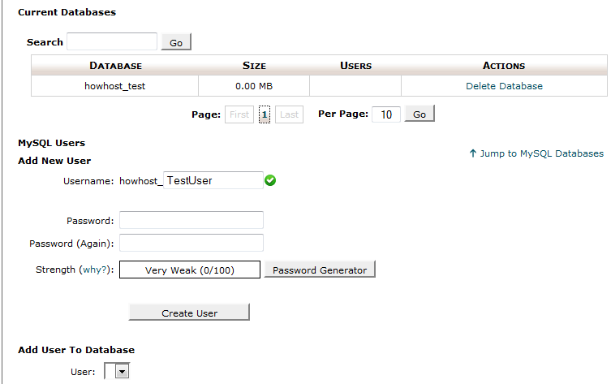The width and height of the screenshot is (611, 384).
Task: Click the Create User button
Action: 189,313
